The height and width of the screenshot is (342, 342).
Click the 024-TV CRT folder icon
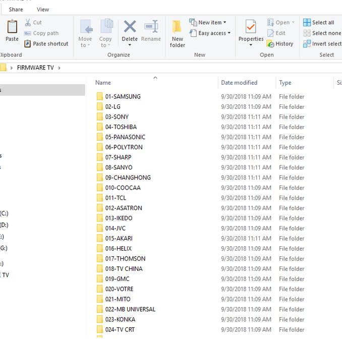tap(100, 329)
